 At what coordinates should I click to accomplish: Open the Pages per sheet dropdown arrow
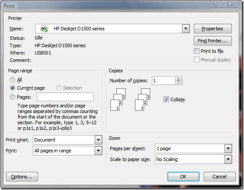point(228,148)
